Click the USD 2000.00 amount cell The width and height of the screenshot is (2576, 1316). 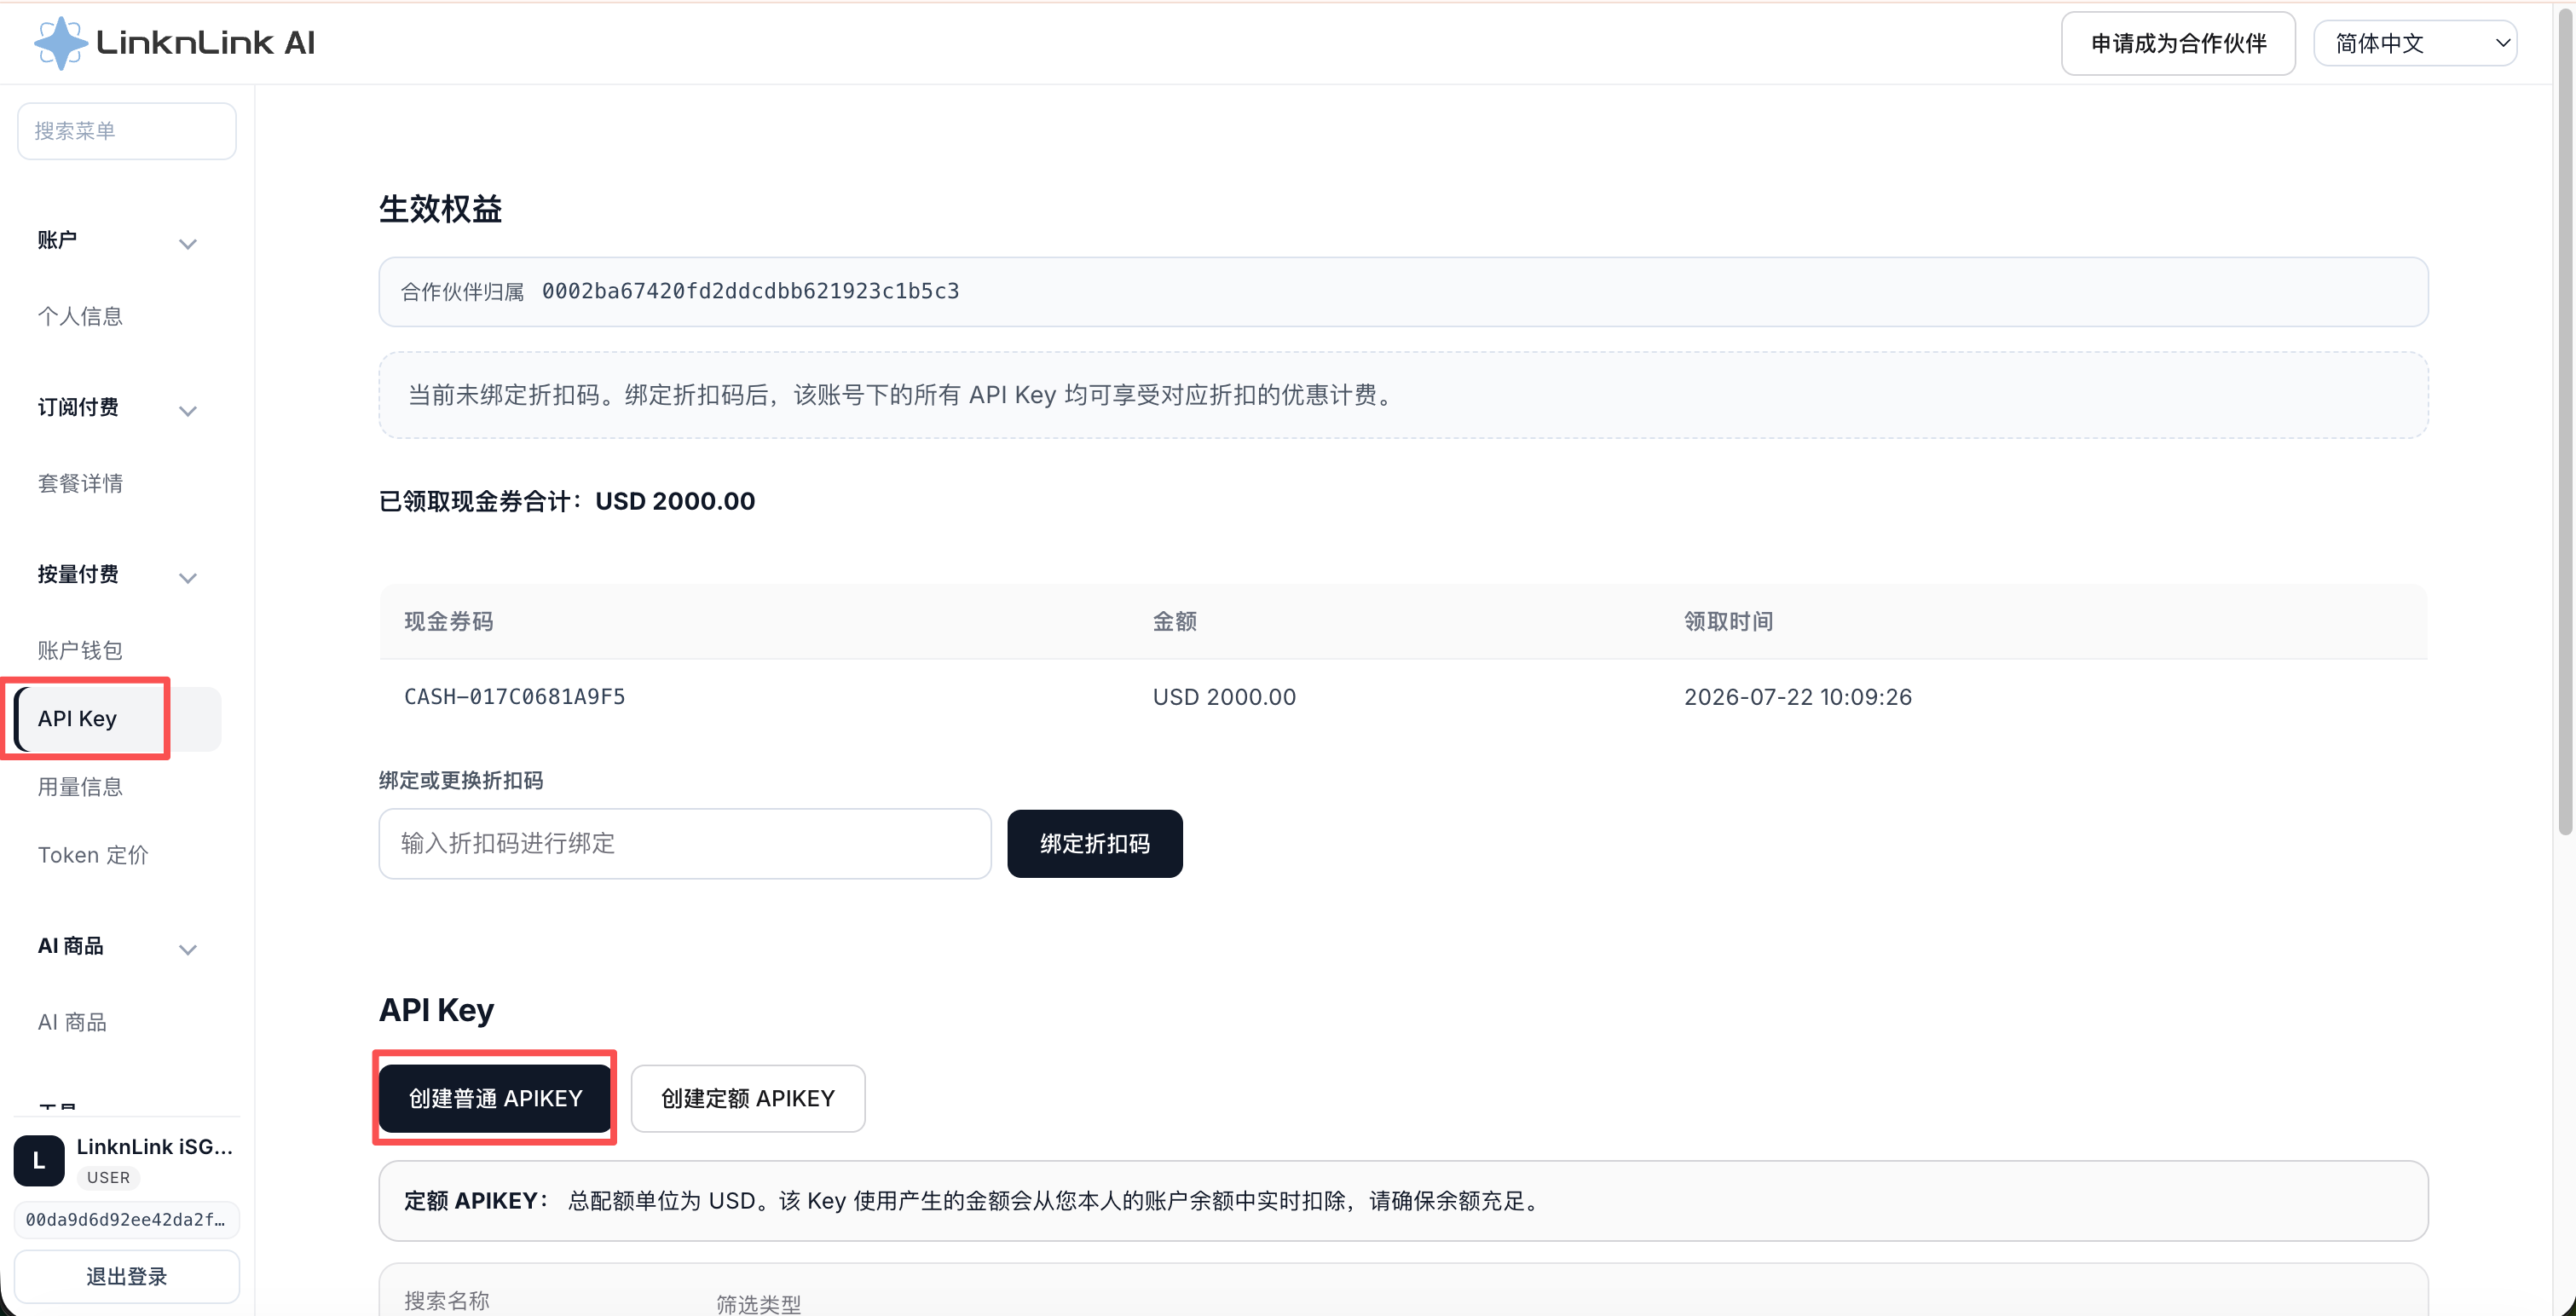click(1224, 697)
